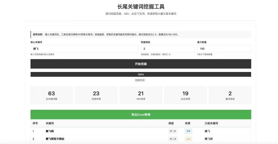Click the 360 source tag in row 2
The width and height of the screenshot is (278, 144).
[x=188, y=139]
